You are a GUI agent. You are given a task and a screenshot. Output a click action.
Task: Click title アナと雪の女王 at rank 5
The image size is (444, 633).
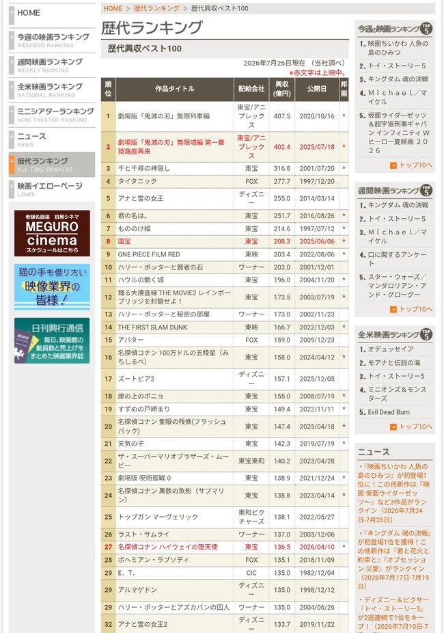pos(140,199)
